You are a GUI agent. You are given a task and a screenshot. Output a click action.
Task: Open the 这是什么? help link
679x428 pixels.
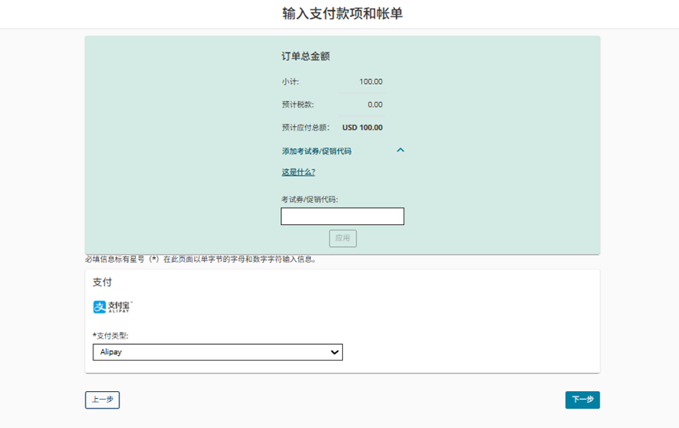pyautogui.click(x=298, y=172)
